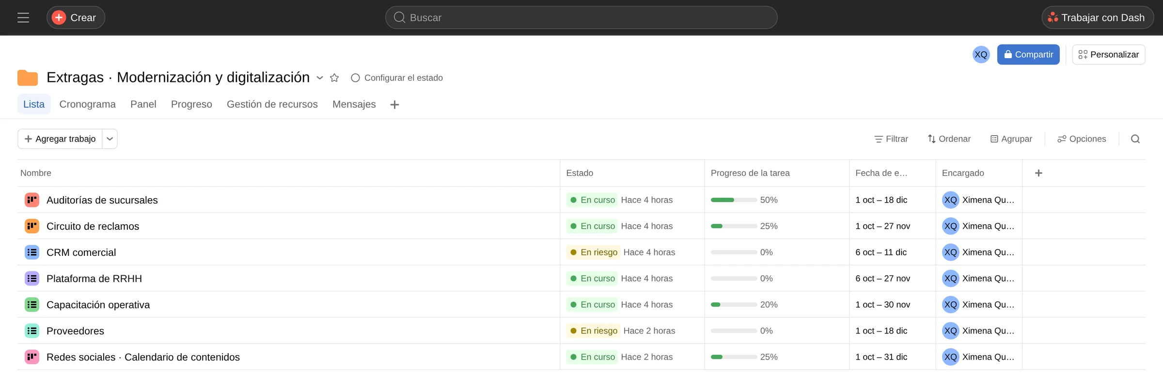Open the search icon in list toolbar
The width and height of the screenshot is (1163, 378).
pyautogui.click(x=1135, y=139)
